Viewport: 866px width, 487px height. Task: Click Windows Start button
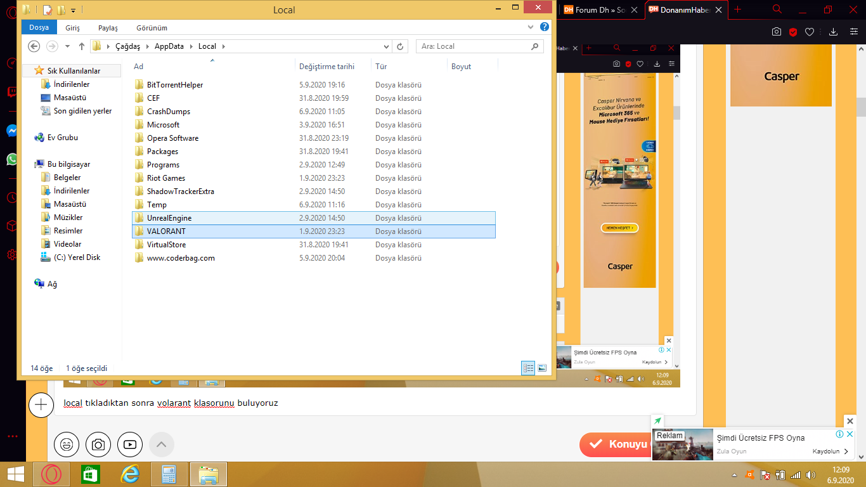16,474
